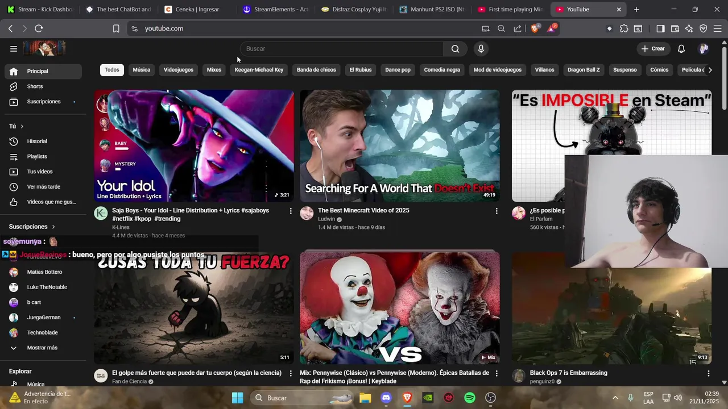Show hidden system tray icons
This screenshot has height=409, width=728.
tap(615, 398)
